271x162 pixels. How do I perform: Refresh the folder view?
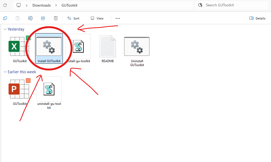pyautogui.click(x=5, y=5)
